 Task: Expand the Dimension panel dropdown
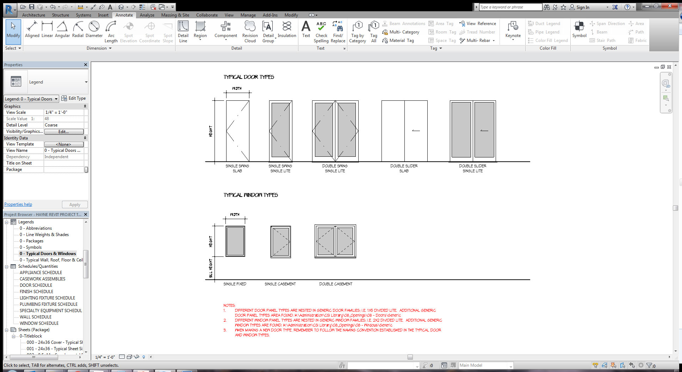[x=99, y=48]
